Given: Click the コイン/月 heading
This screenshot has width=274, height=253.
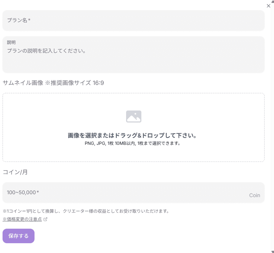Looking at the screenshot, I should pos(15,172).
